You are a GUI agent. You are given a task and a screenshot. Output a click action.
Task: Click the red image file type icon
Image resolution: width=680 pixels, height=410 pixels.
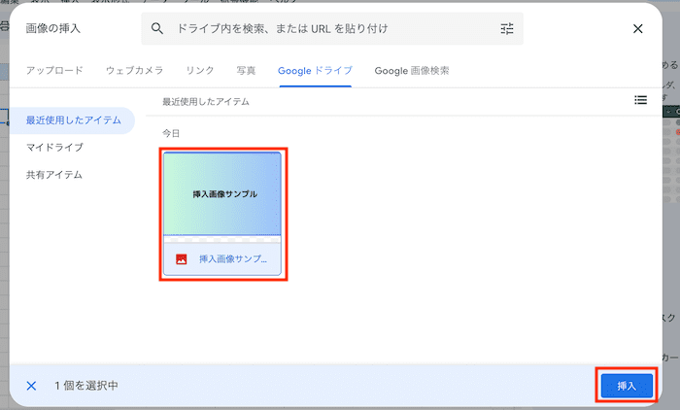click(181, 259)
